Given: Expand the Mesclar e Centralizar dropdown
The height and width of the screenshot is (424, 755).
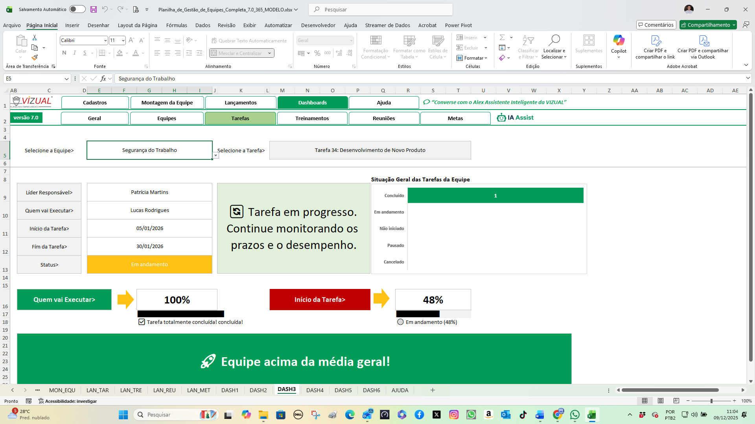Looking at the screenshot, I should [x=270, y=53].
